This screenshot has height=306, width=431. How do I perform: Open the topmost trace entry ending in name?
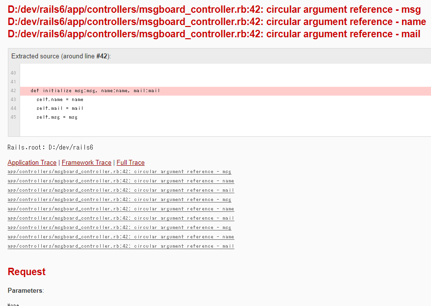pos(121,181)
